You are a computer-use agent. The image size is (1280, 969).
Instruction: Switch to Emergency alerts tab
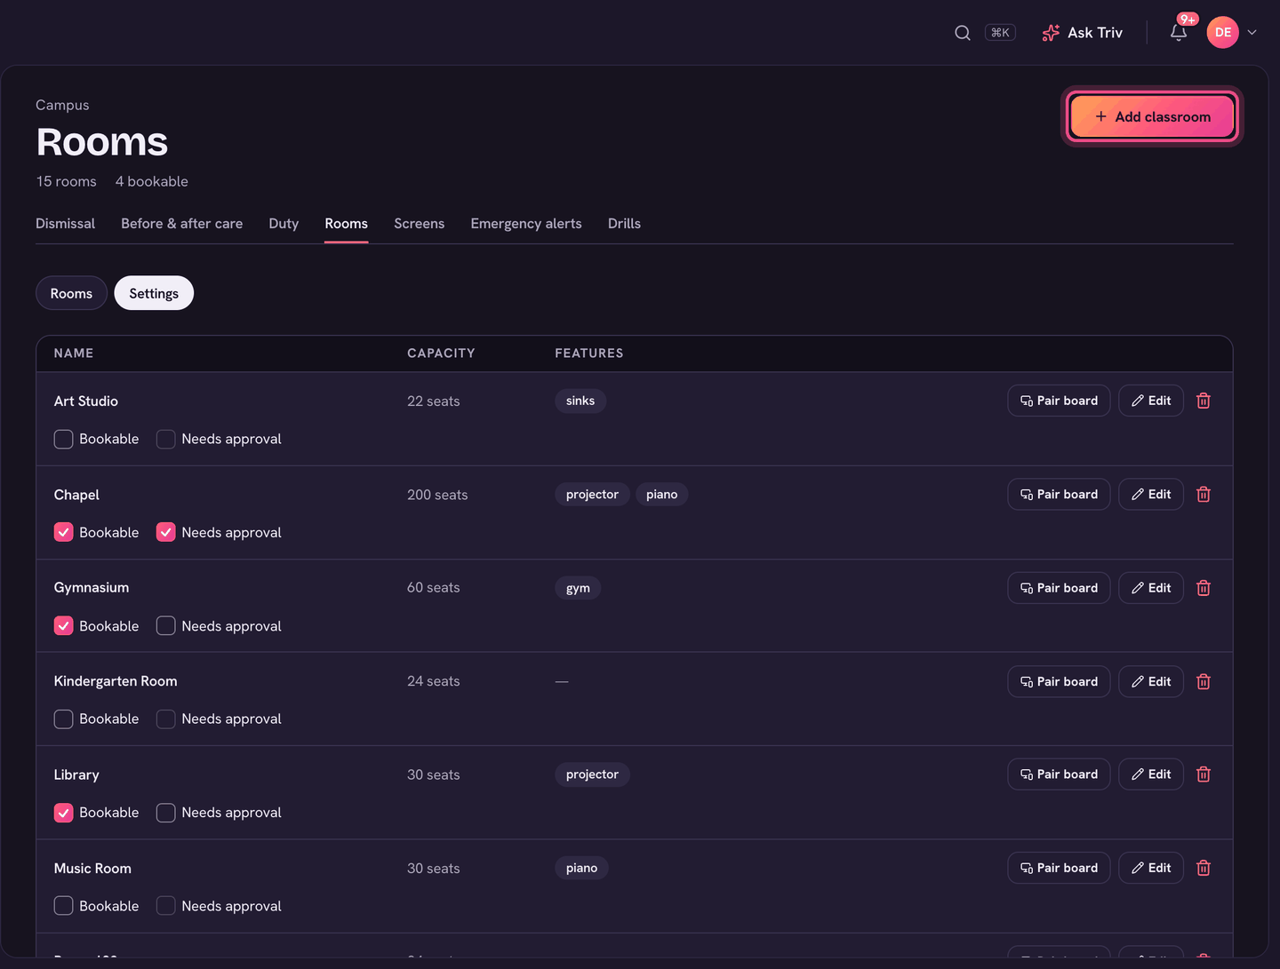point(526,224)
